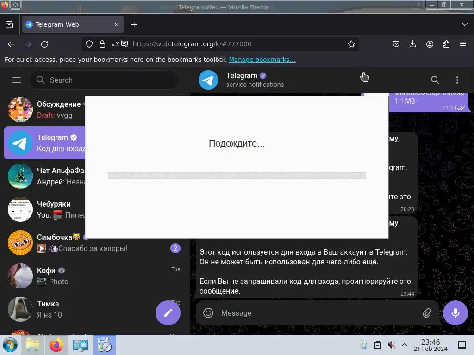This screenshot has width=474, height=355.
Task: Go back in Firefox
Action: pos(11,44)
